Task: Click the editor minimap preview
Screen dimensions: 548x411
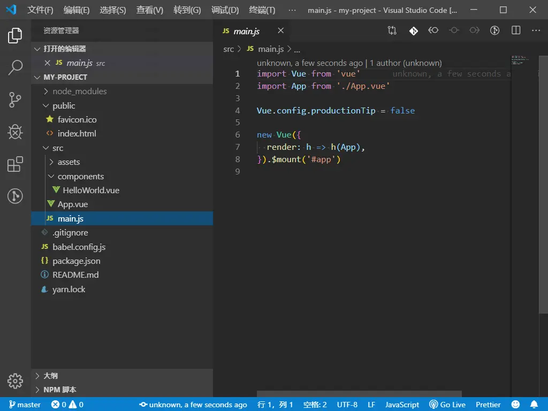Action: pyautogui.click(x=519, y=60)
